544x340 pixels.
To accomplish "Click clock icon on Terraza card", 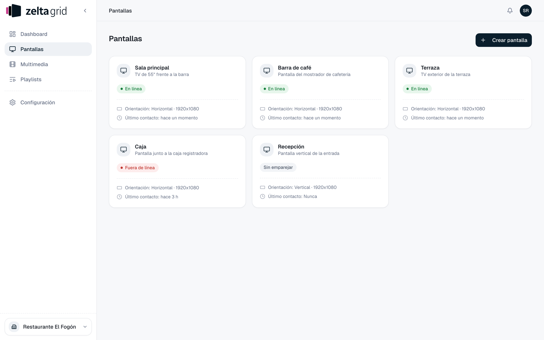I will coord(405,118).
